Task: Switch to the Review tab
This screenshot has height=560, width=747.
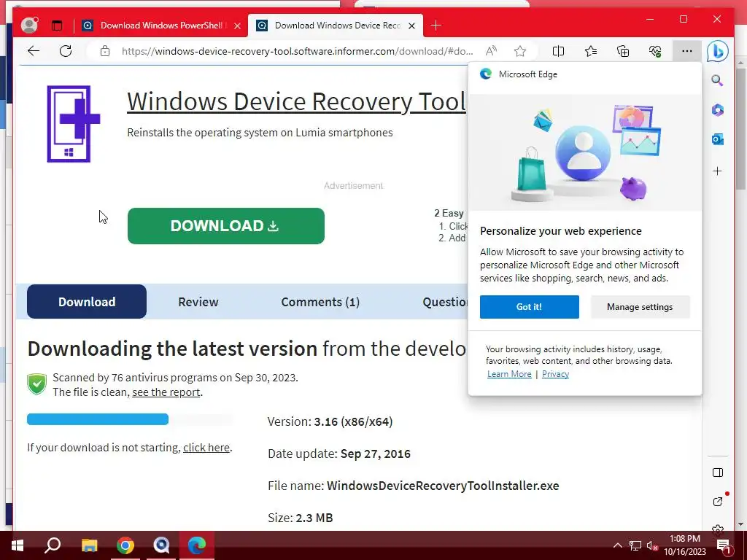Action: coord(198,302)
